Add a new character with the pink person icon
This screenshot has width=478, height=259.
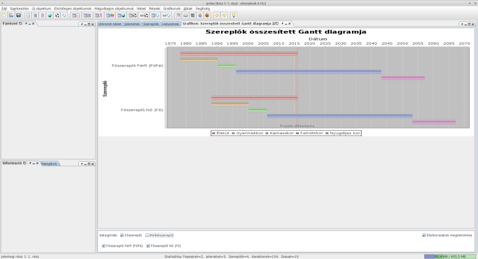pos(42,15)
